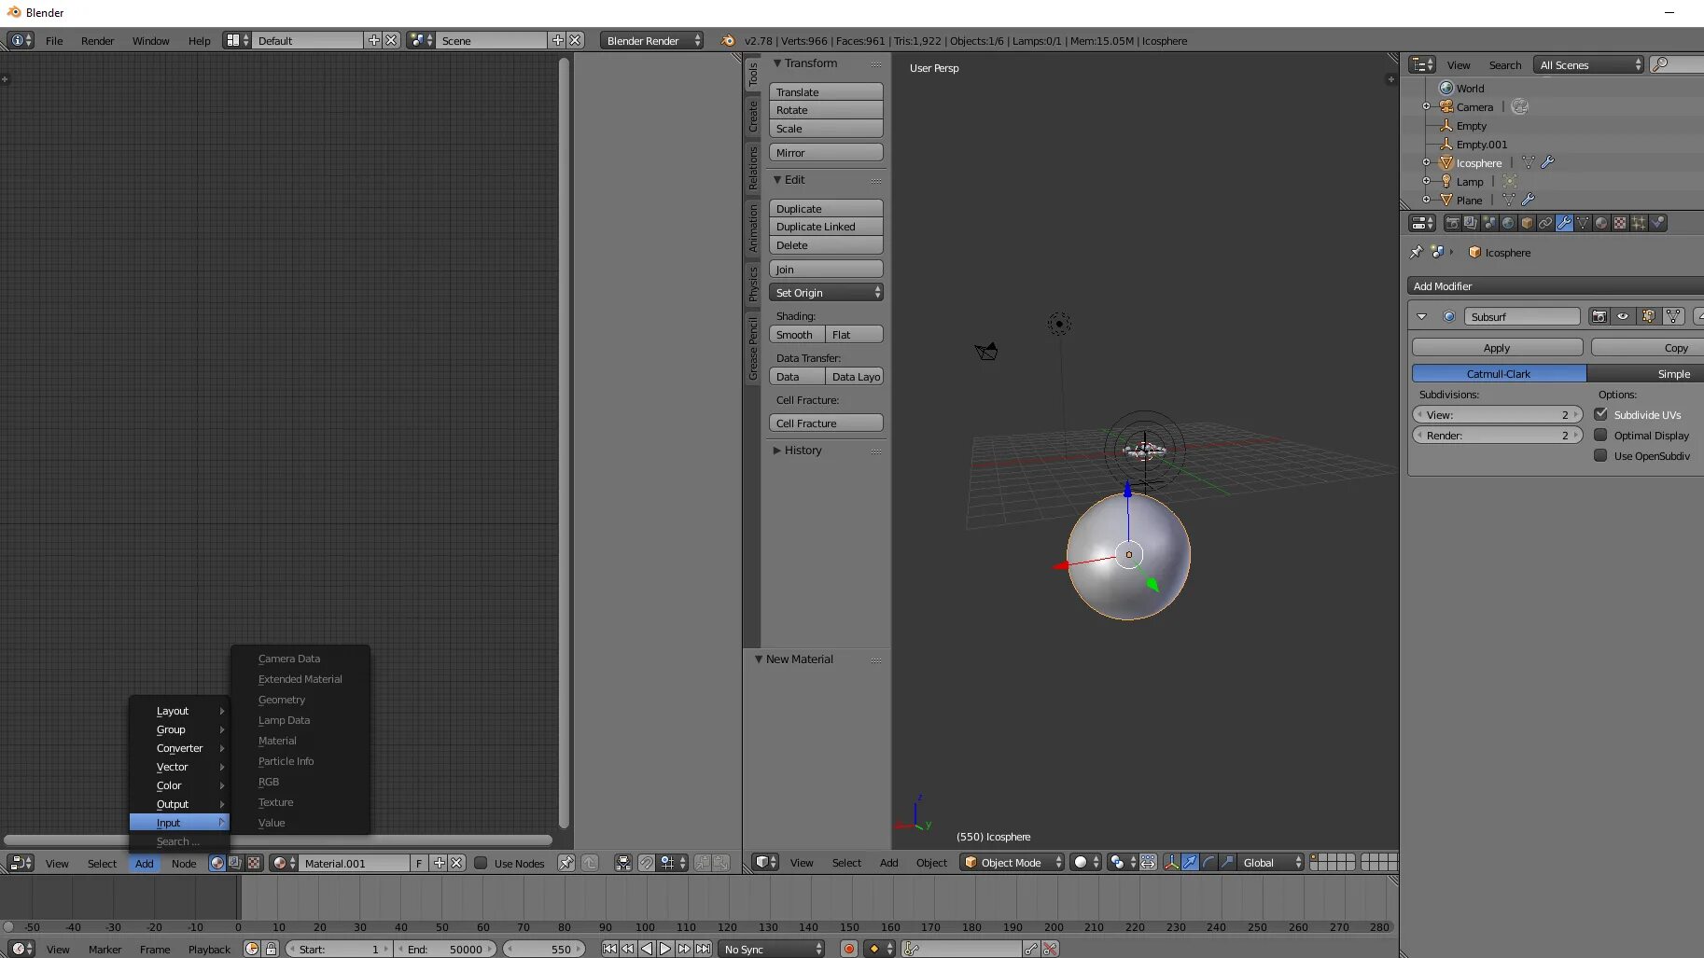Expand the Icosphere tree item in outliner
Screen dimensions: 1704x958
click(x=1426, y=162)
